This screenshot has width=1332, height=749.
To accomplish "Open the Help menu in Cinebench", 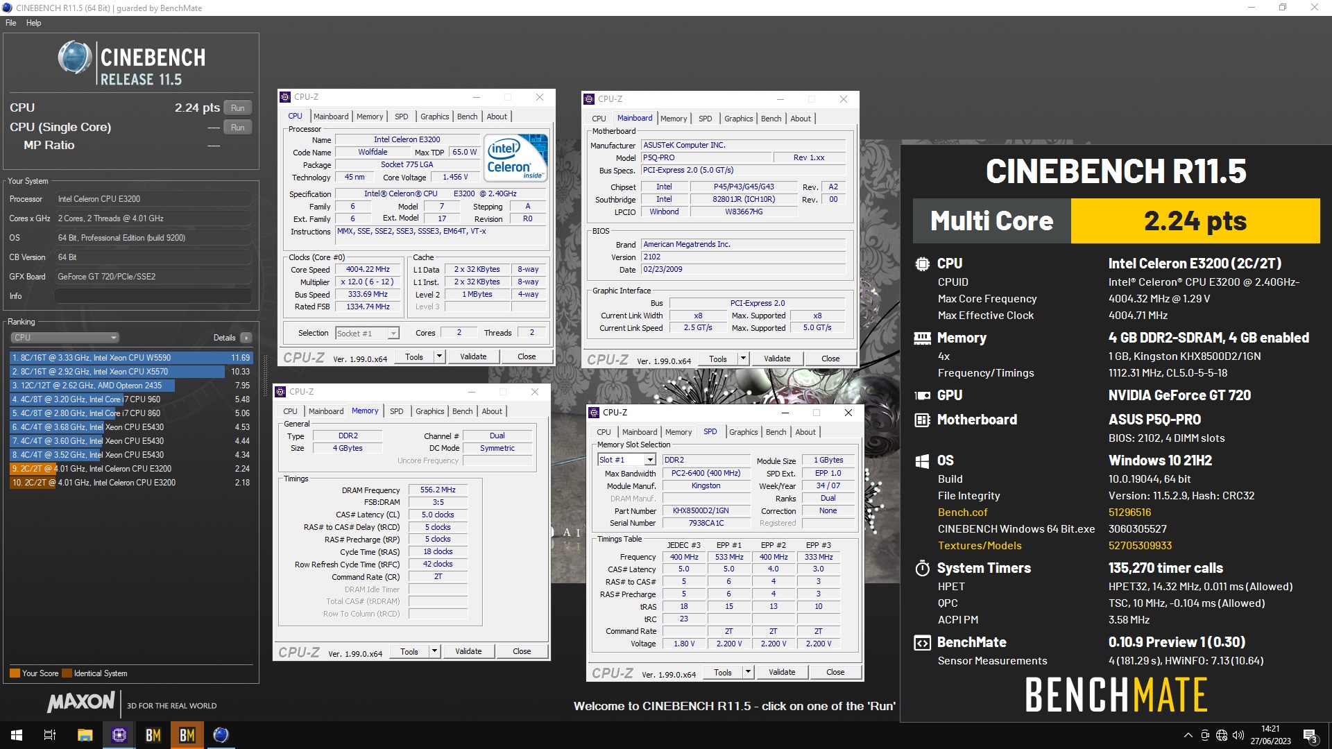I will pos(33,23).
